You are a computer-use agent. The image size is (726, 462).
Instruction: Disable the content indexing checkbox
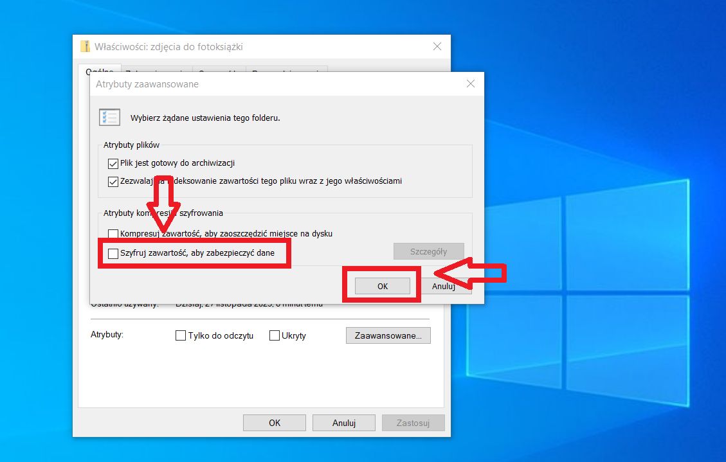tap(113, 181)
